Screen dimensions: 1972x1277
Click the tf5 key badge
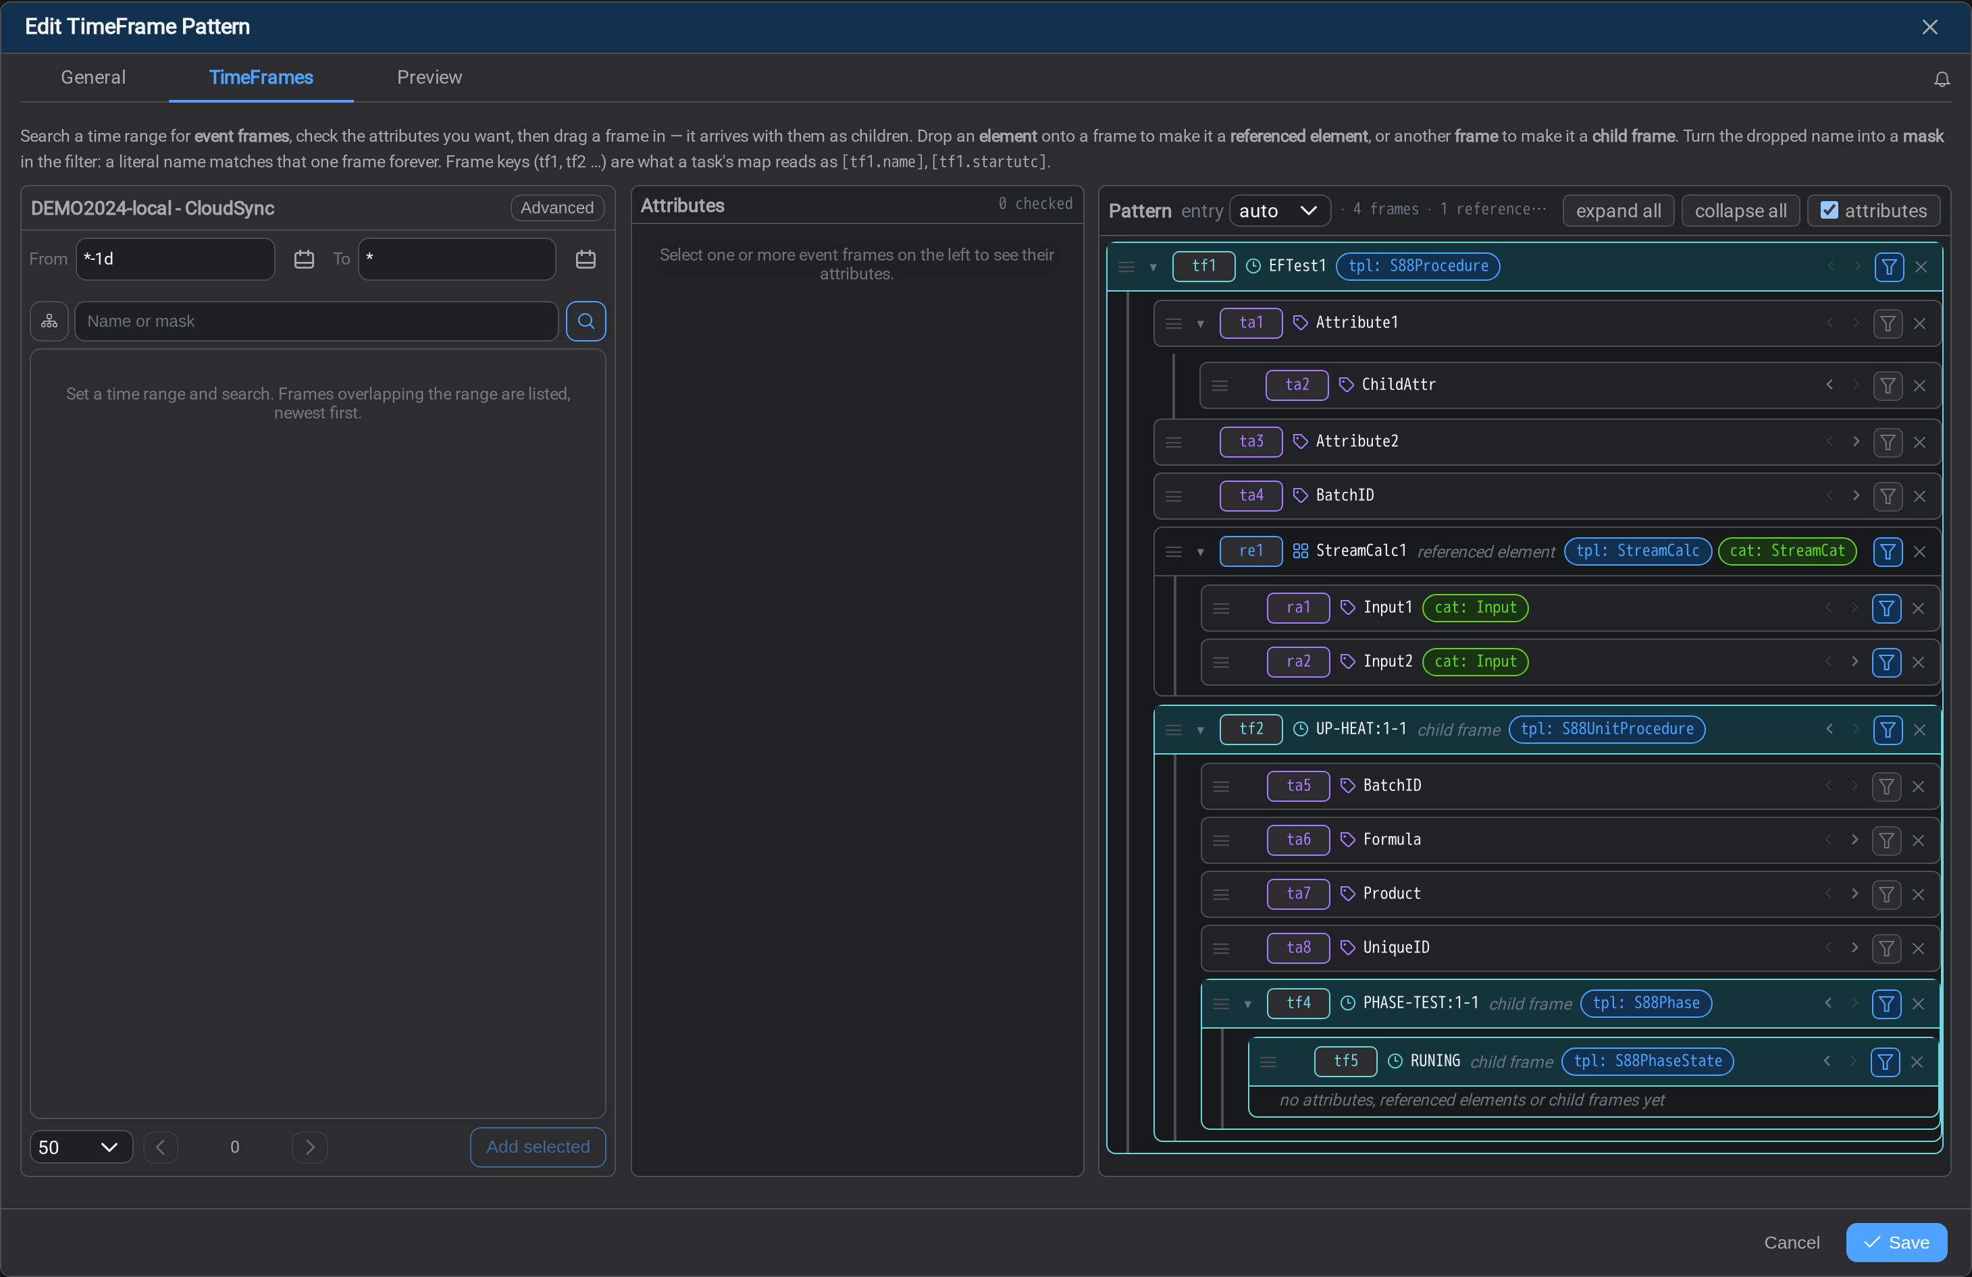[1345, 1062]
